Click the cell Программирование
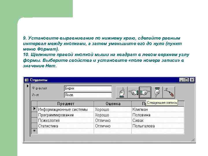Image resolution: width=208 pixels, height=156 pixels. click(66, 115)
